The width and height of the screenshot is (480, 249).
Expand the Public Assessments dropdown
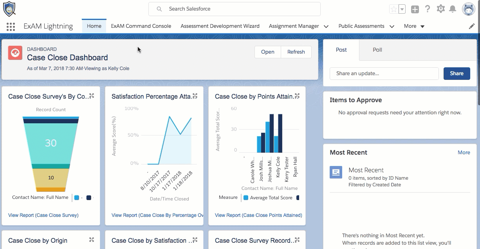point(392,26)
